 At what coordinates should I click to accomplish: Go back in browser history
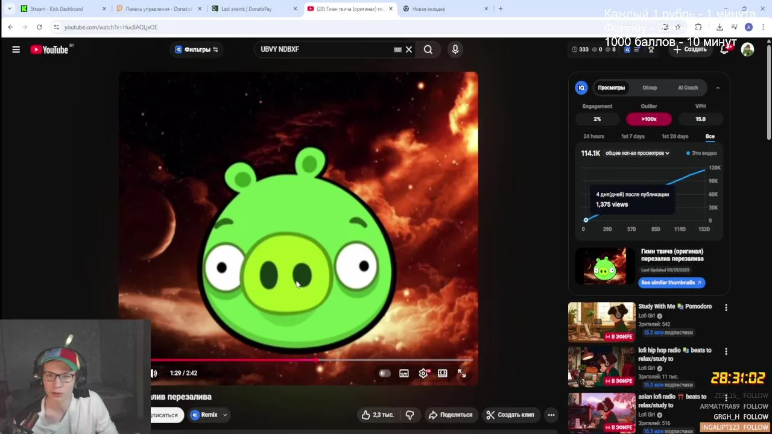(10, 27)
